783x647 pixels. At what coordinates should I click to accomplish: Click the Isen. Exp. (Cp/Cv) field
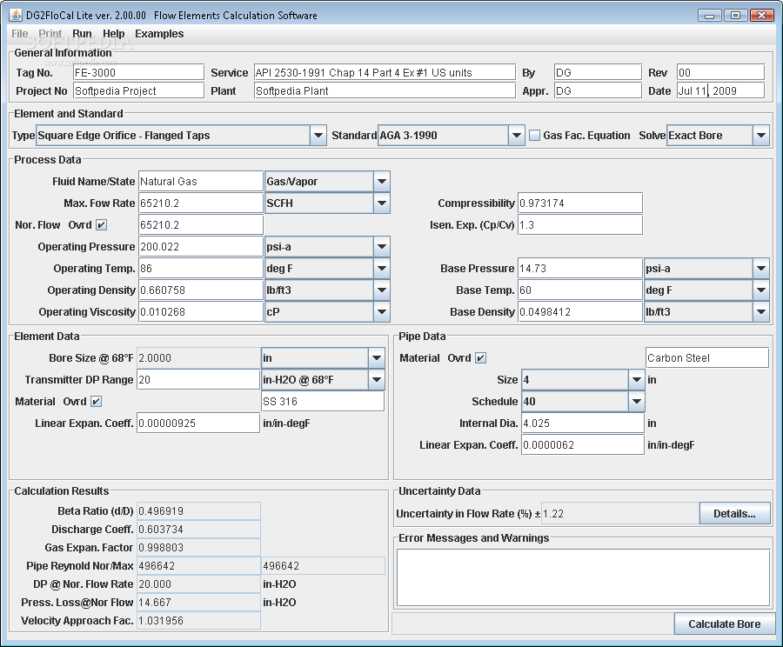pyautogui.click(x=580, y=225)
